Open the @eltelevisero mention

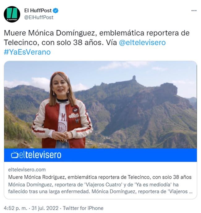coord(142,42)
